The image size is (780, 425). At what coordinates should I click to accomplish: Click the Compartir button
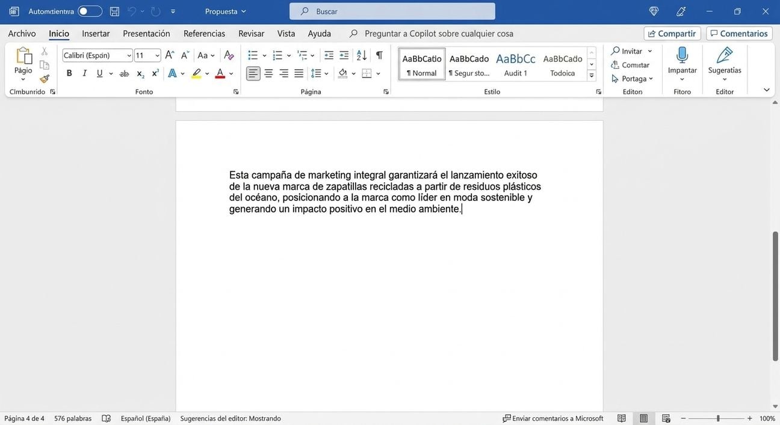click(x=672, y=34)
